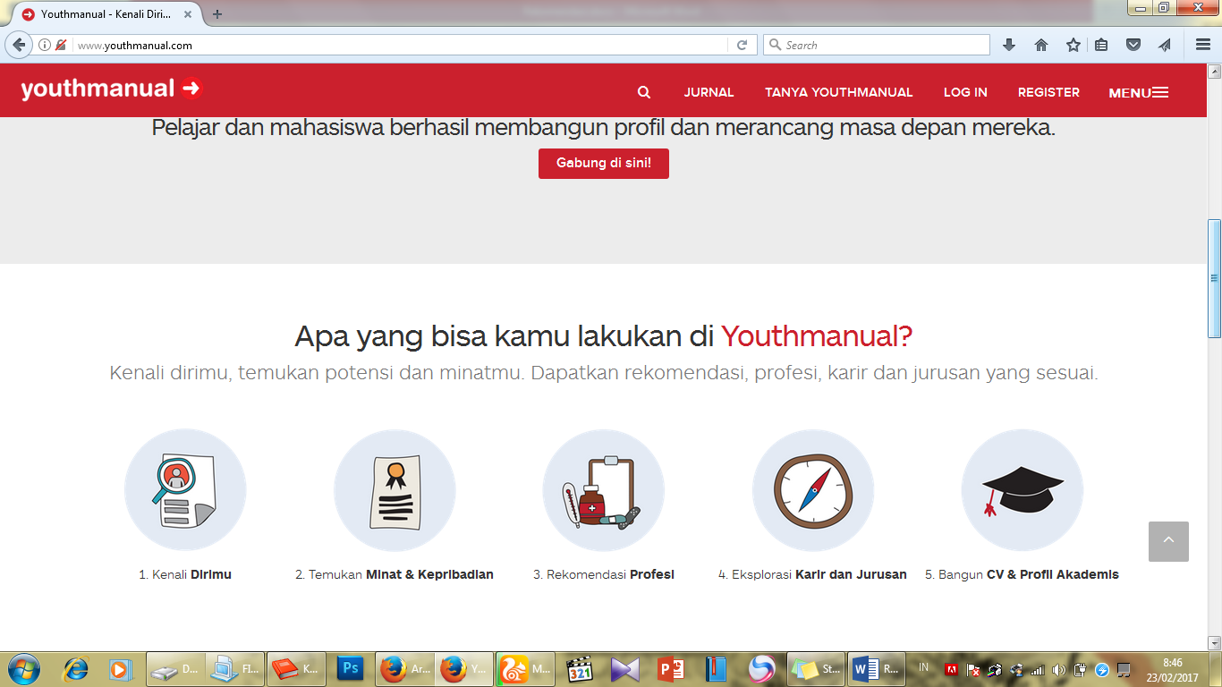Open Media Player Classic 321 taskbar icon

[580, 668]
